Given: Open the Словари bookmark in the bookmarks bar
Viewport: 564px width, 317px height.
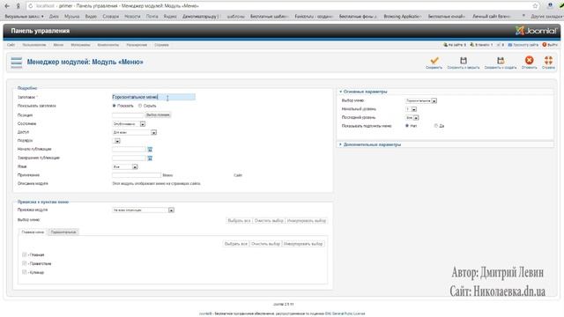Looking at the screenshot, I should tap(110, 16).
